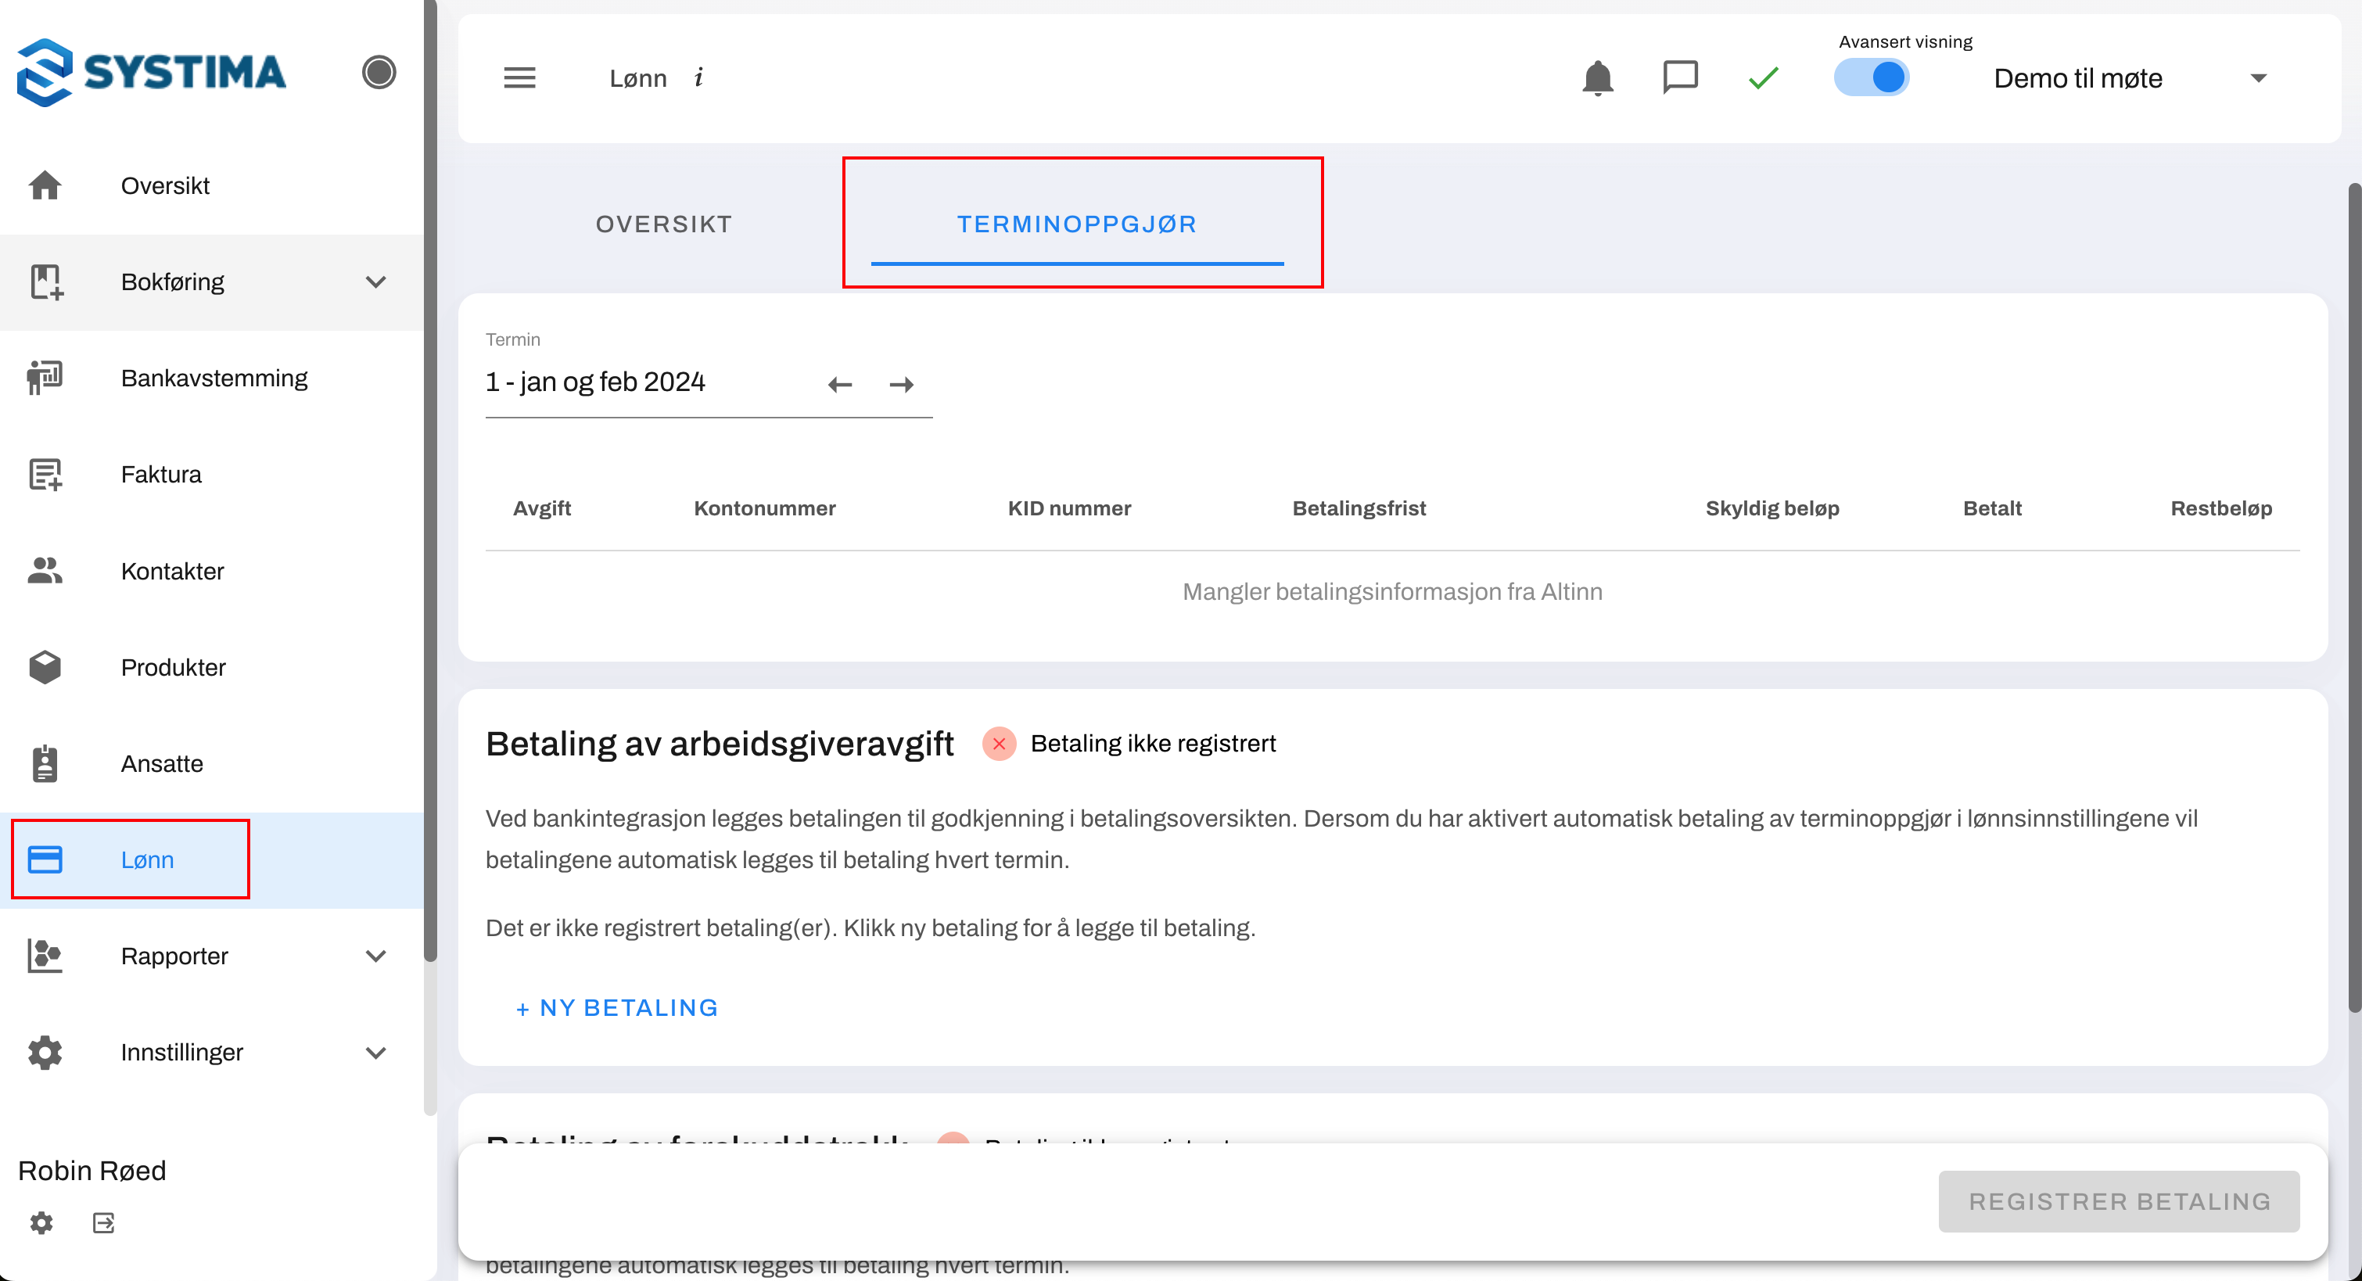Viewport: 2362px width, 1281px height.
Task: Click the notifications bell icon
Action: coord(1597,78)
